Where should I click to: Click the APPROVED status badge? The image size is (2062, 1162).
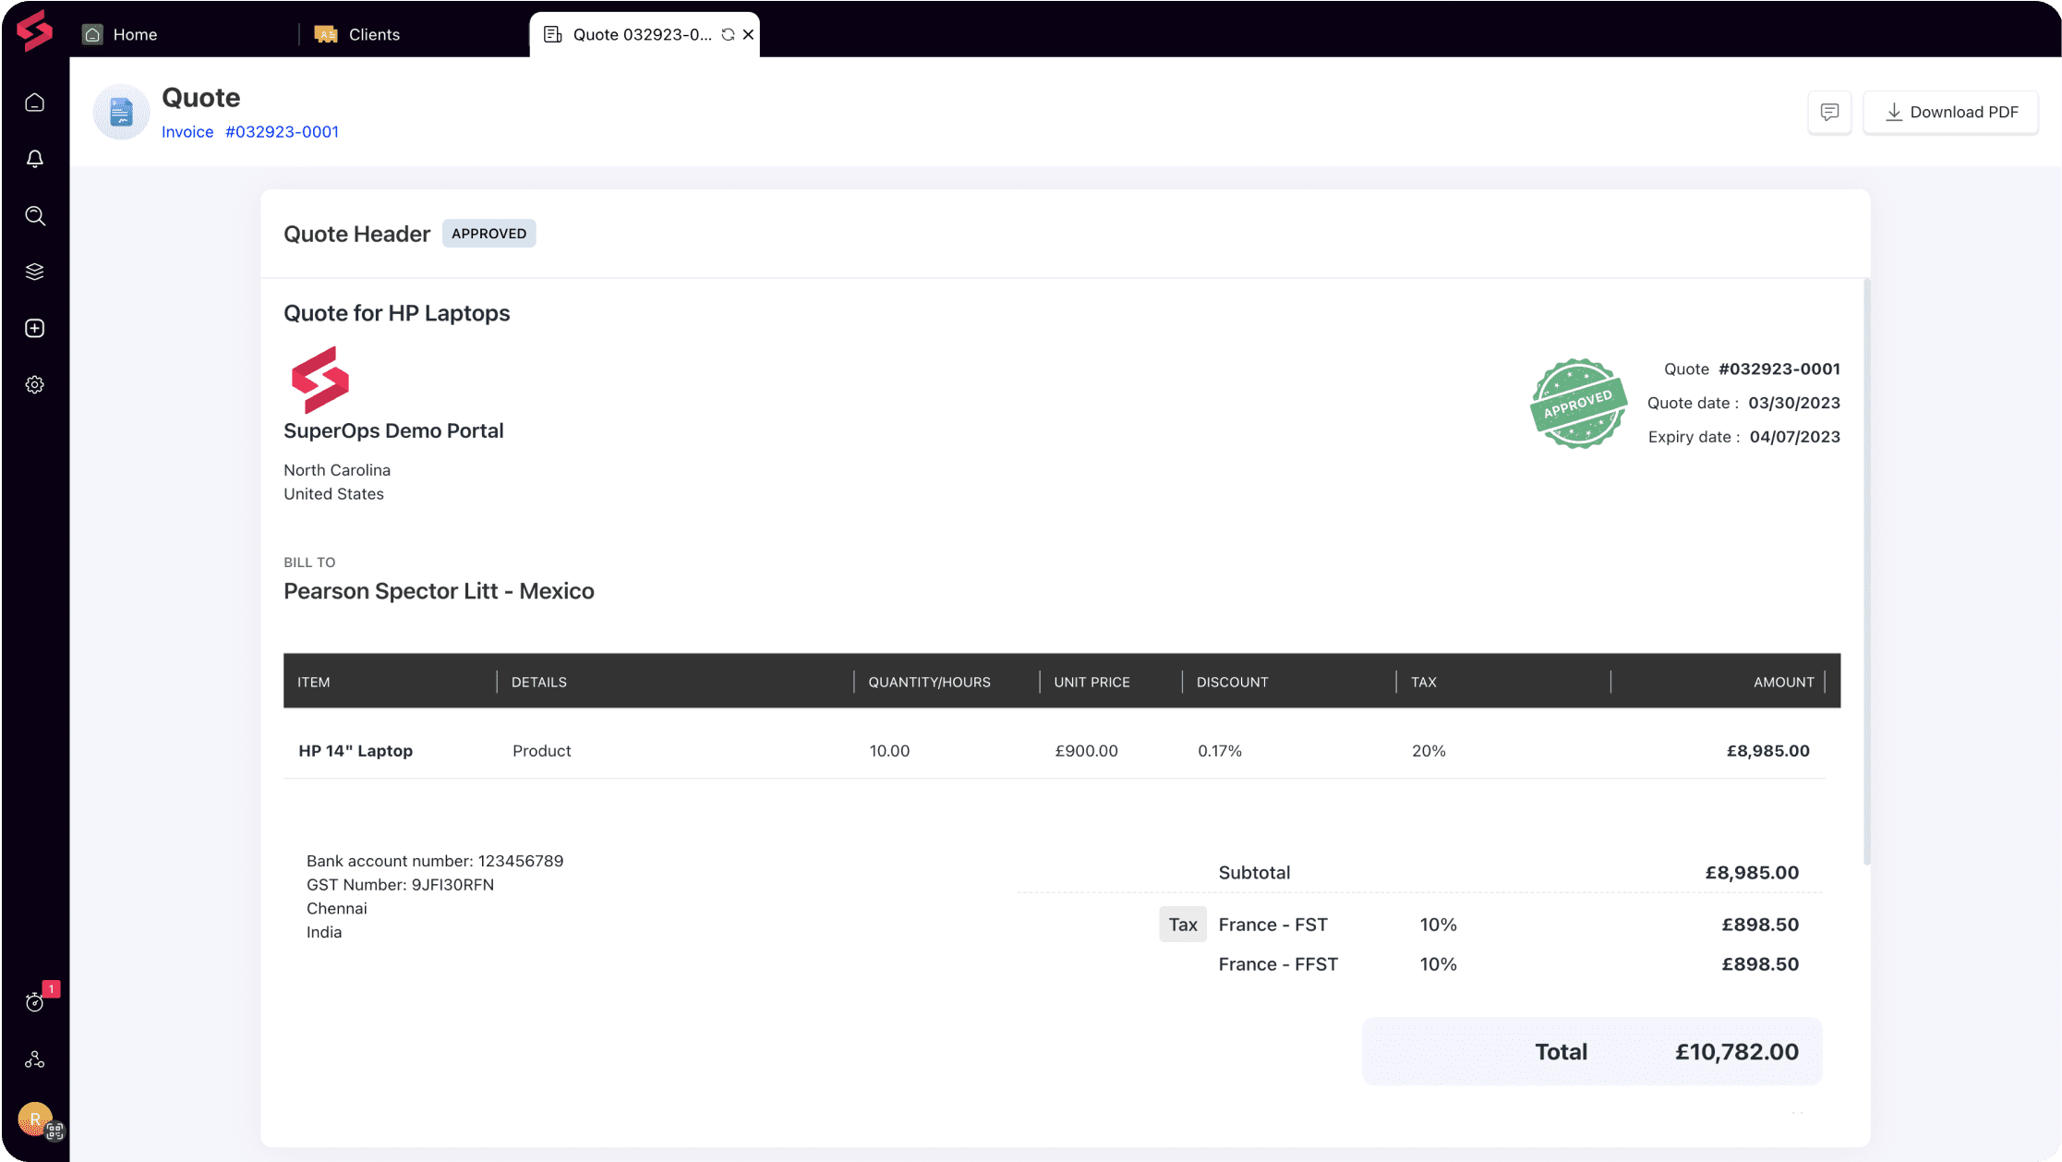[x=488, y=234]
